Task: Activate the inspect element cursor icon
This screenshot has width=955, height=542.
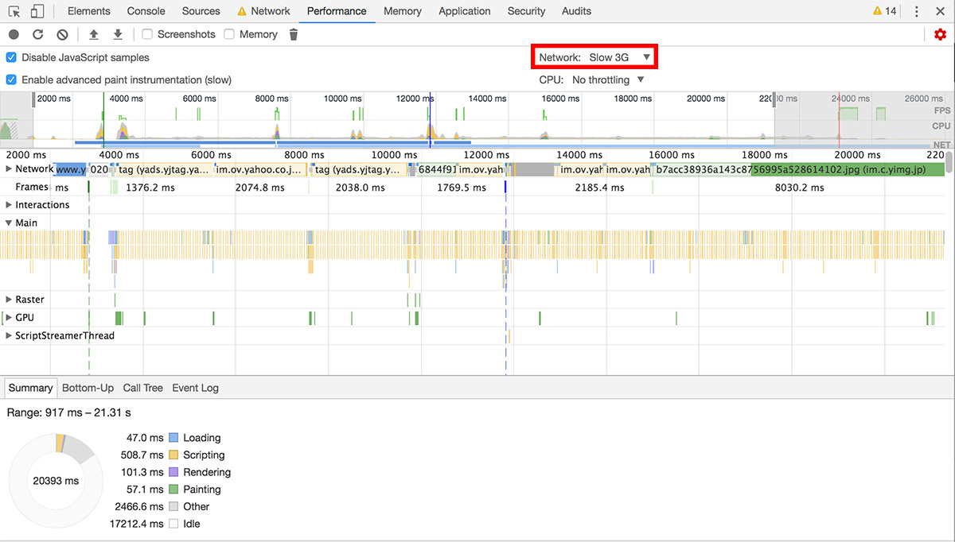Action: (x=14, y=11)
